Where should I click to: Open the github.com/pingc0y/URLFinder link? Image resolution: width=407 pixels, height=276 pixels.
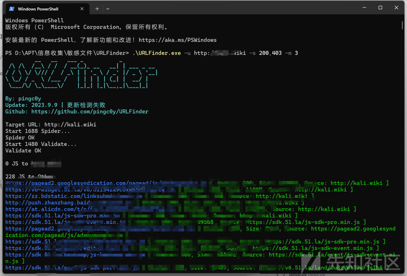[x=90, y=112]
